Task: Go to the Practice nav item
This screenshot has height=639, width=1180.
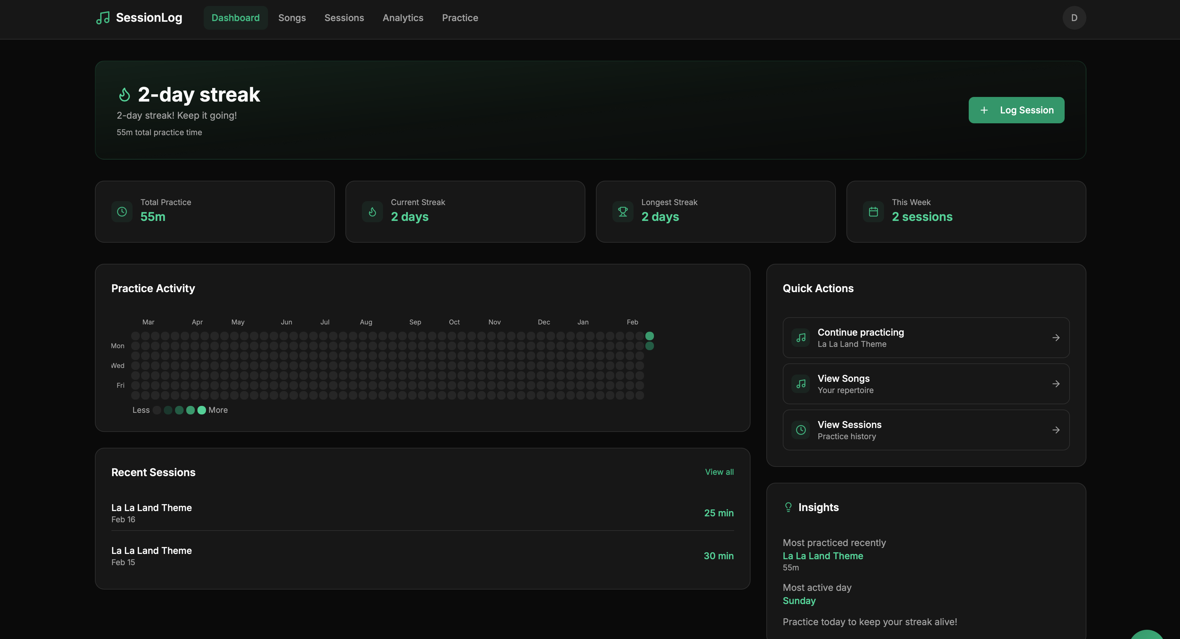Action: coord(460,18)
